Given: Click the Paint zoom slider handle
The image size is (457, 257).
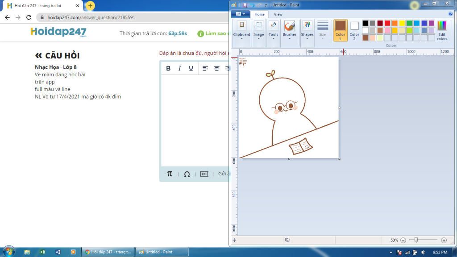Looking at the screenshot, I should [x=416, y=240].
